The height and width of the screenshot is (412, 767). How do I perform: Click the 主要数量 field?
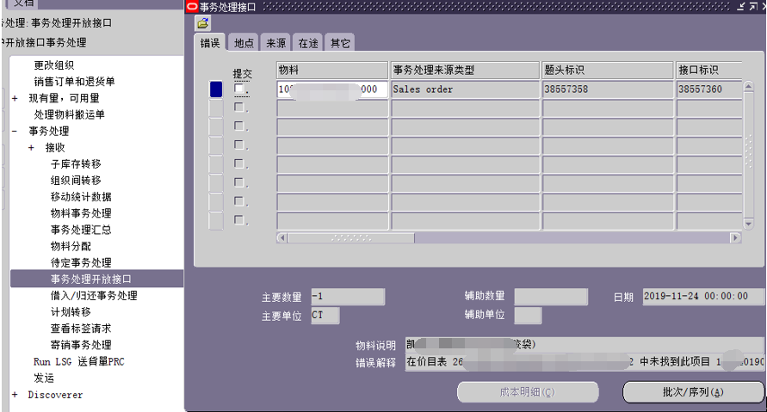tap(347, 297)
